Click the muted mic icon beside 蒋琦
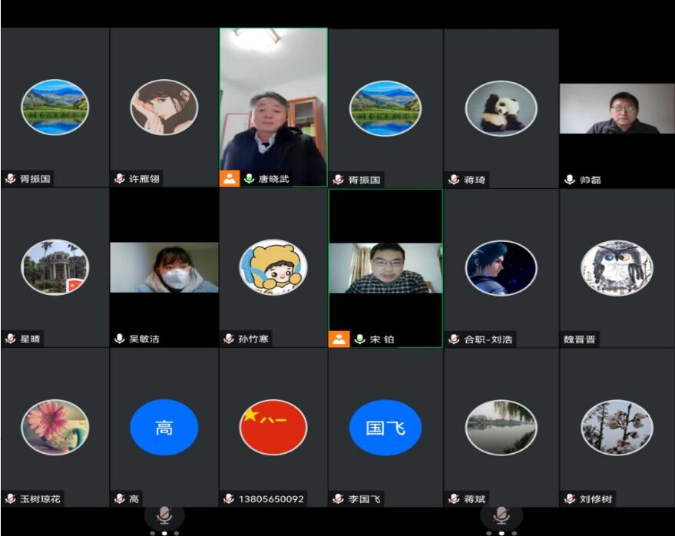 [454, 180]
